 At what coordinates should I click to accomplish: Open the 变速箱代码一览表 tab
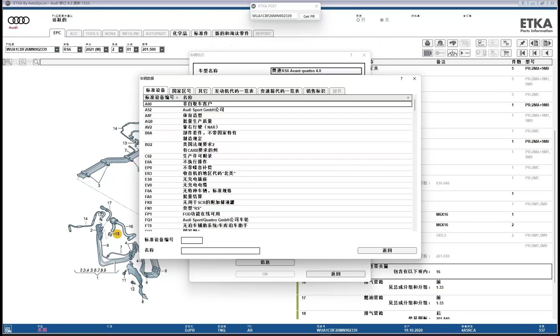click(280, 91)
